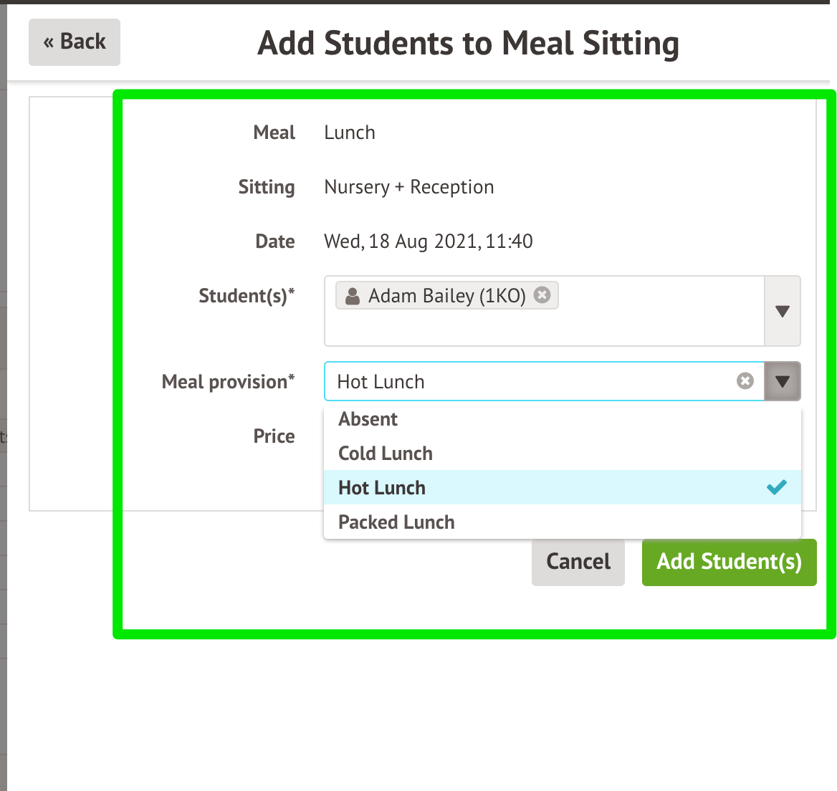Click the Student(s) field label
The image size is (837, 791).
pyautogui.click(x=247, y=296)
